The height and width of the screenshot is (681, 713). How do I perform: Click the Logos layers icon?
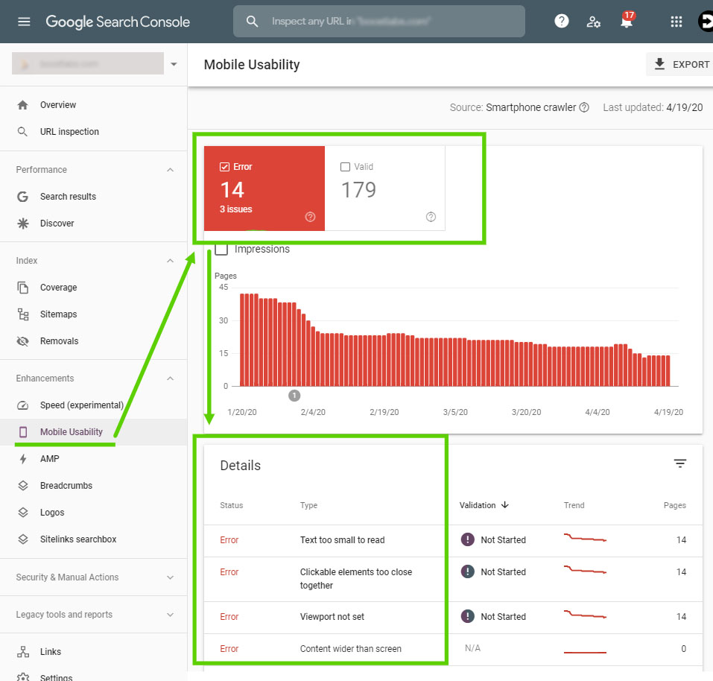click(23, 513)
